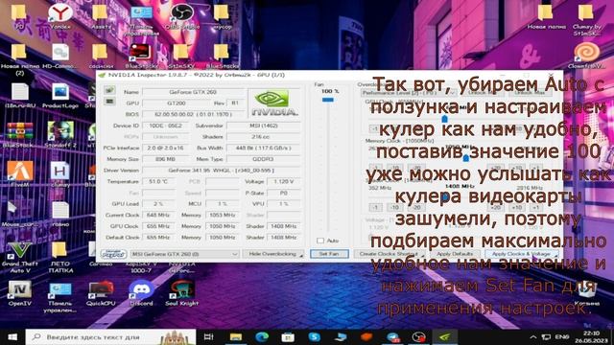
Task: Click the fan speed slider handle
Action: pos(328,100)
